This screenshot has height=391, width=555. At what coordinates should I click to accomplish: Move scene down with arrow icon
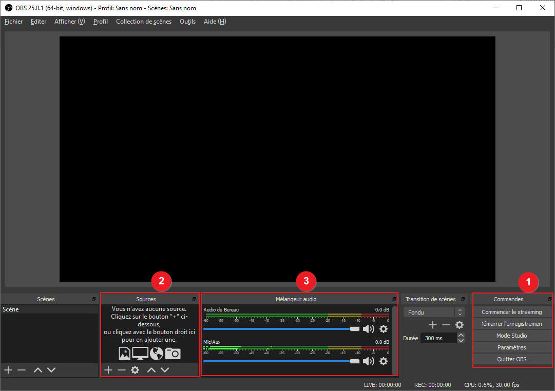[51, 370]
